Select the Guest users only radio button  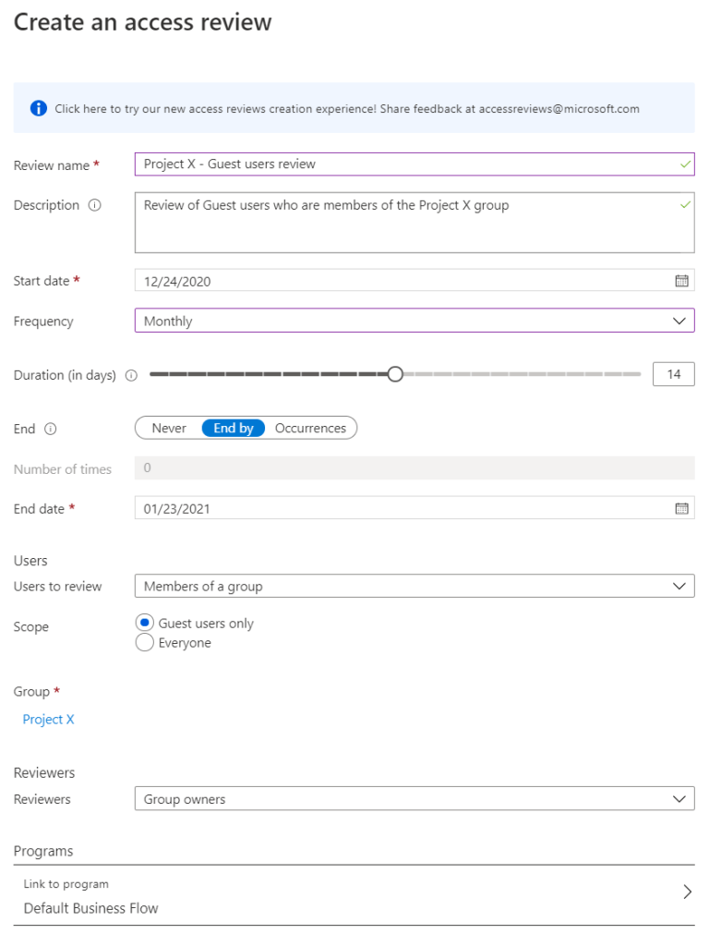pyautogui.click(x=145, y=624)
